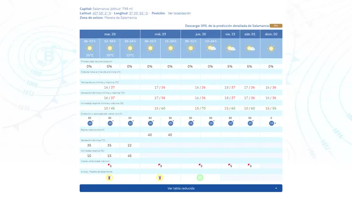Click 16 / 37 temperature for mar. 28
The image size is (352, 198).
109,87
